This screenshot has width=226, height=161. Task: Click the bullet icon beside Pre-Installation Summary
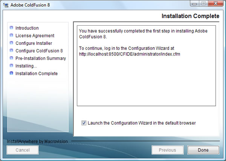11,58
